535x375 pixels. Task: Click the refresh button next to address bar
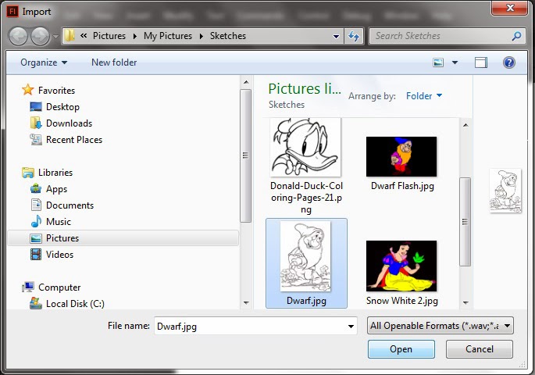click(354, 36)
